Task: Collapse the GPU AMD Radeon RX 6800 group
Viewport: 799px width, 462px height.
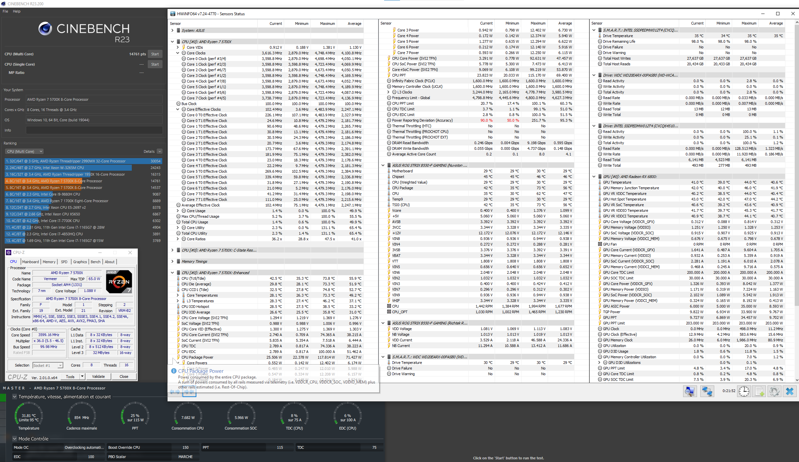Action: [594, 177]
